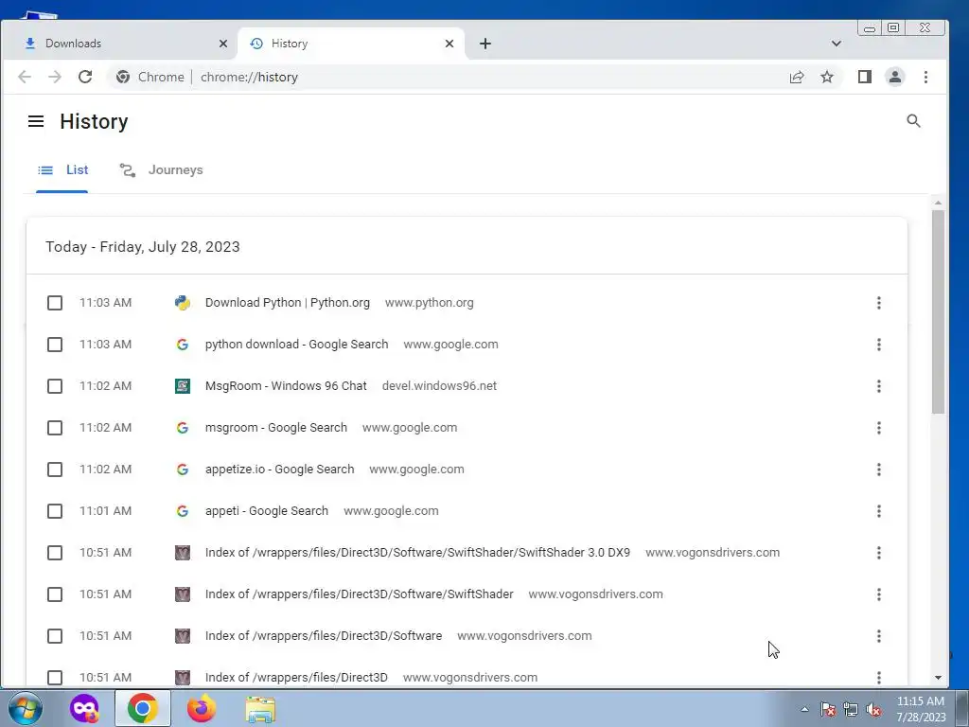The width and height of the screenshot is (969, 727).
Task: Click the history page scrollbar thumb
Action: tap(938, 311)
